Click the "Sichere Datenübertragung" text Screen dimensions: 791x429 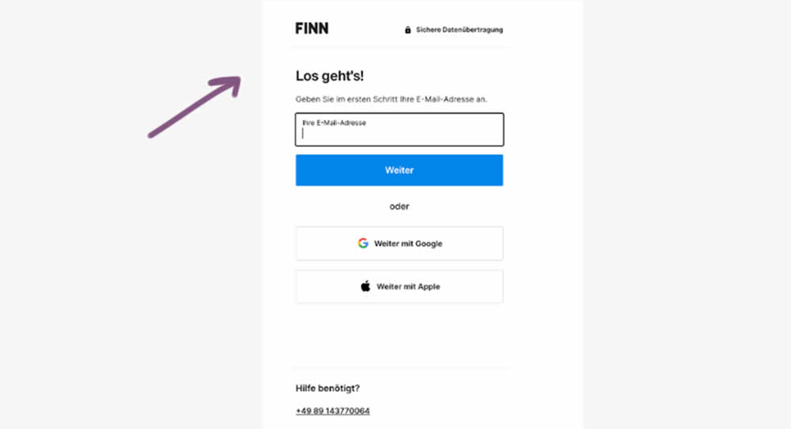point(460,30)
